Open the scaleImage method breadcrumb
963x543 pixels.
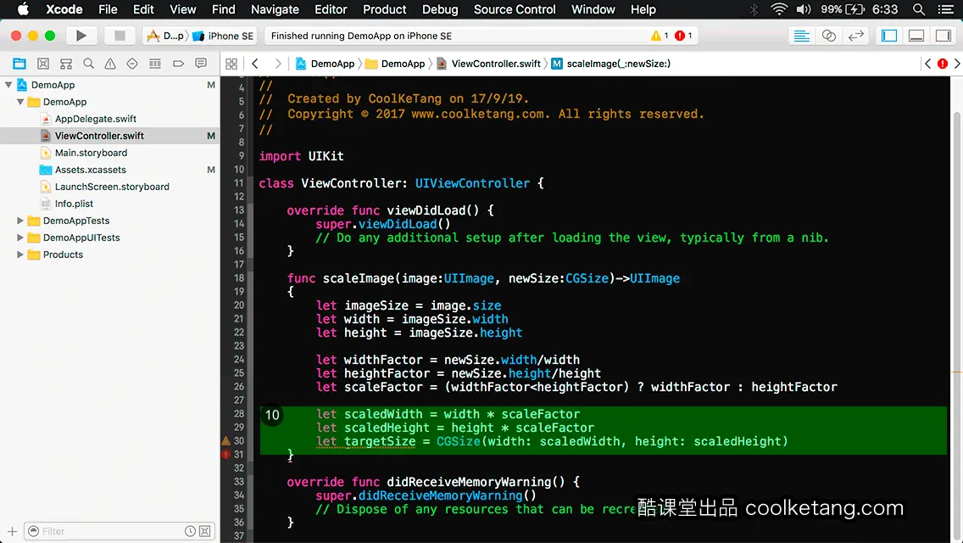point(611,64)
